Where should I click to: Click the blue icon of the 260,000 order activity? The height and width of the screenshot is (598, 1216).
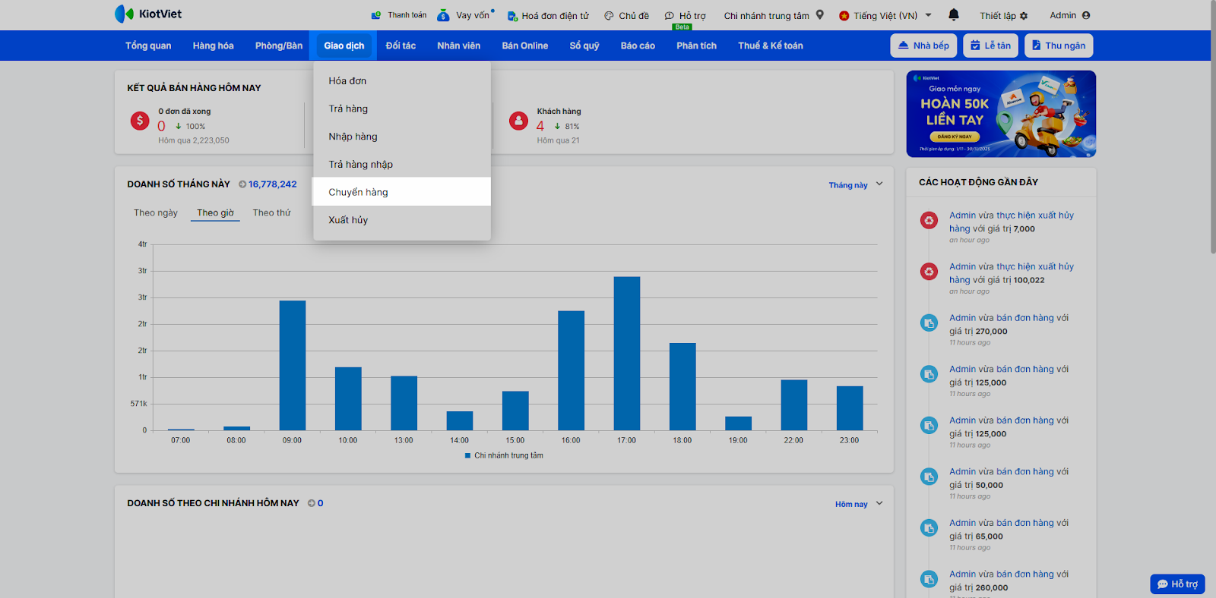(929, 579)
